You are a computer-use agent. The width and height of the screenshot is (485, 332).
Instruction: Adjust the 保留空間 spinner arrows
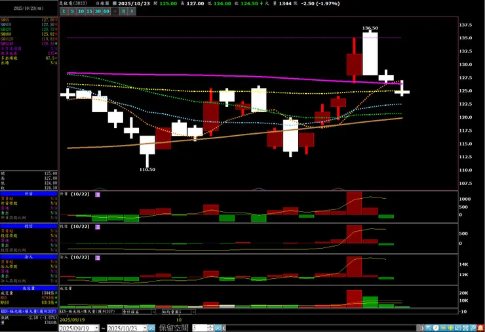click(210, 328)
